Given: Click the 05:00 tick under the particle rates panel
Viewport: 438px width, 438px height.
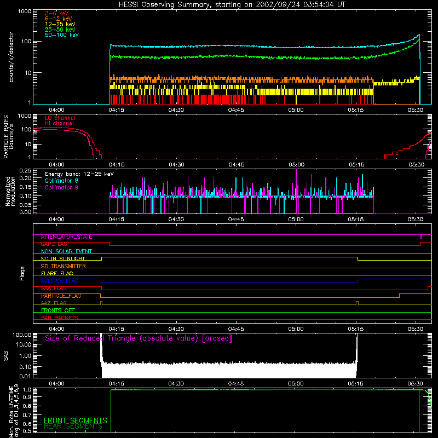Looking at the screenshot, I should [x=296, y=165].
